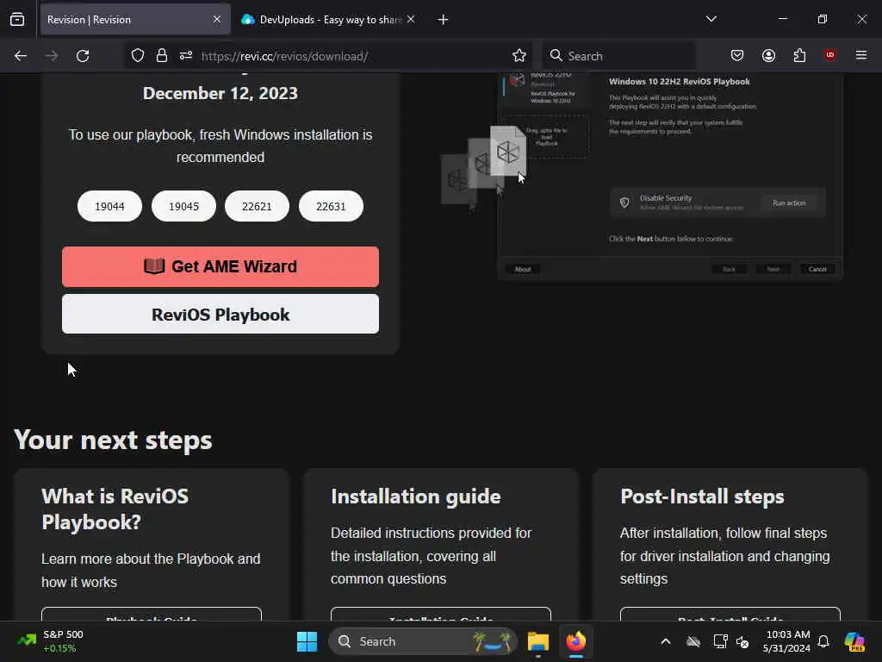Open the clock showing 10:03 AM
882x662 pixels.
787,641
